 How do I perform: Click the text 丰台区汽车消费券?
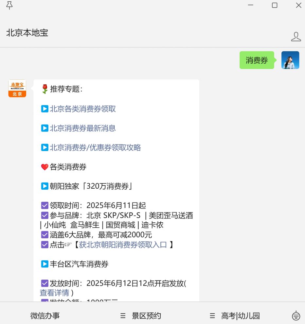coord(79,264)
